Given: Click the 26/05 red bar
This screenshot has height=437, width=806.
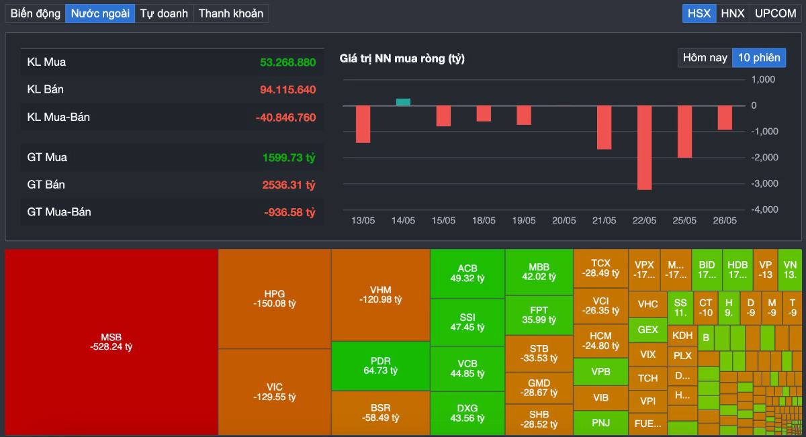Looking at the screenshot, I should click(725, 117).
